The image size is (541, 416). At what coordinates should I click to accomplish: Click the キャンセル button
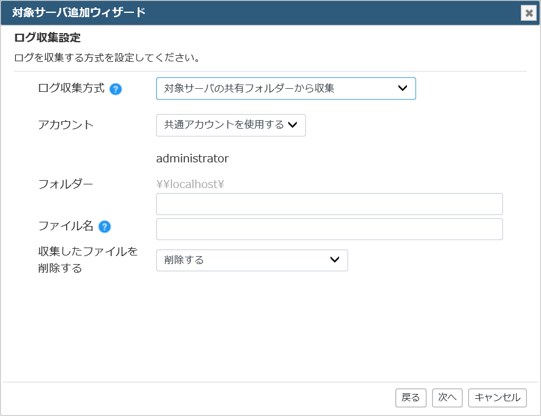497,398
